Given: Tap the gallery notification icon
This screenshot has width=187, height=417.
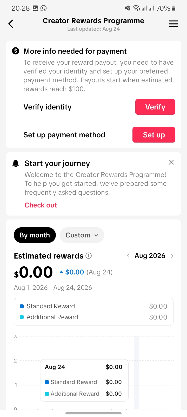Looking at the screenshot, I should click(35, 8).
